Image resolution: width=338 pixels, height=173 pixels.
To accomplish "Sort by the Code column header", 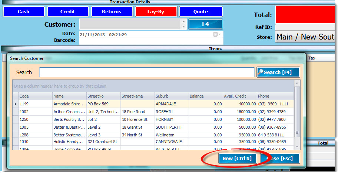I will tap(35, 96).
